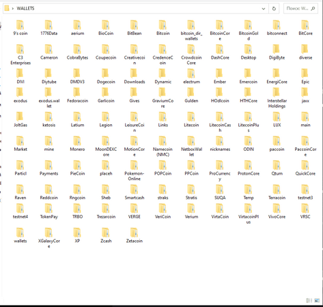Select the Namecoin (NMC) folder
323x307 pixels.
pos(163,147)
